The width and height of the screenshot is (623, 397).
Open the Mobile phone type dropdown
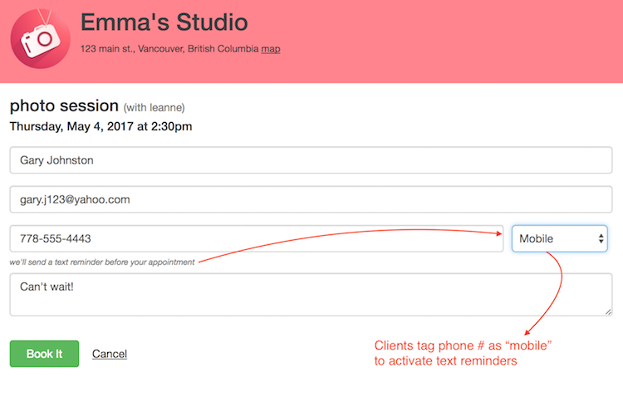(559, 238)
